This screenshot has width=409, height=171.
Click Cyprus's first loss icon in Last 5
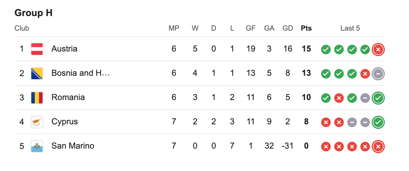pyautogui.click(x=326, y=122)
